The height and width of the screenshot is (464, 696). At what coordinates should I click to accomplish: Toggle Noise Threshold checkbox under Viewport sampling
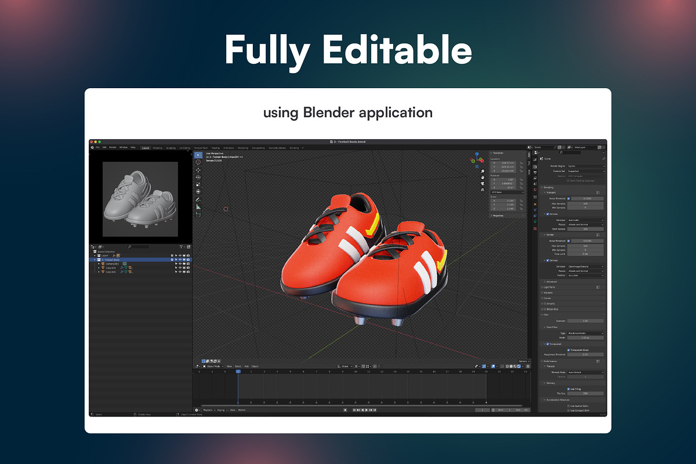[x=568, y=198]
